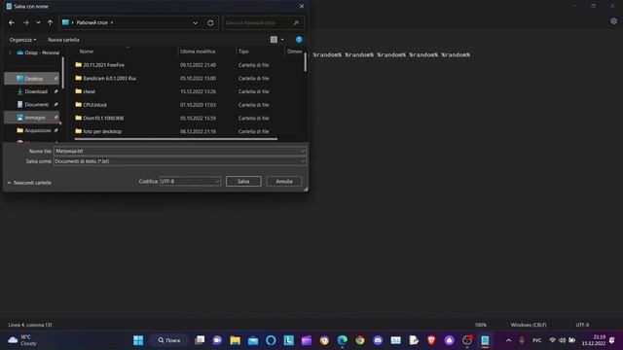Go forward with the right arrow button
The image size is (623, 350).
coord(26,23)
